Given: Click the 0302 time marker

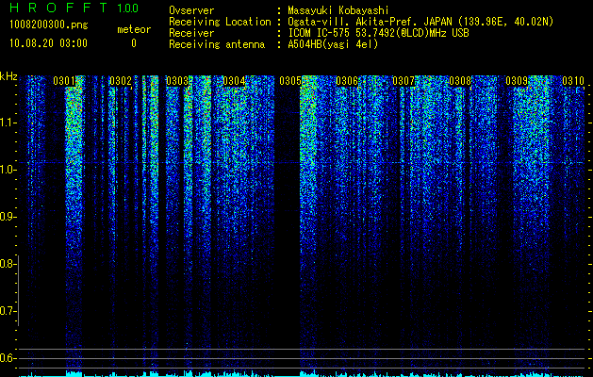Looking at the screenshot, I should (x=121, y=81).
